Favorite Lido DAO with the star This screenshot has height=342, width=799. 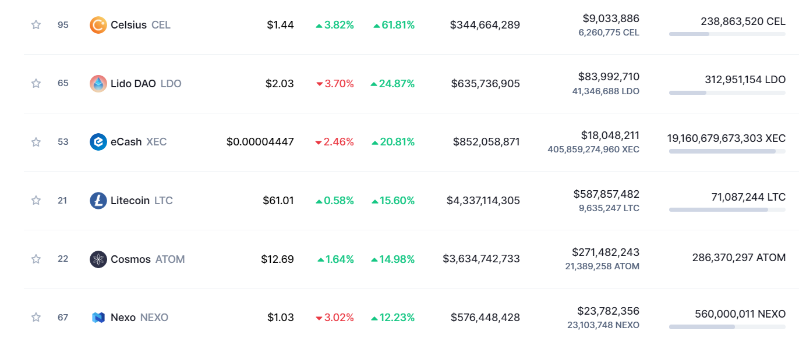point(36,84)
